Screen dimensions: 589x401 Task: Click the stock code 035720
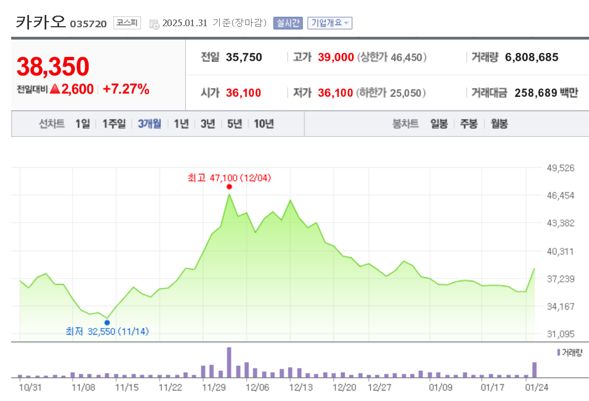pyautogui.click(x=88, y=23)
